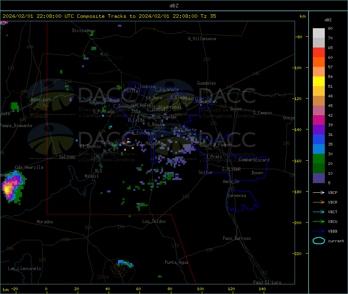Click the -160 km y-axis tick label

point(298,161)
